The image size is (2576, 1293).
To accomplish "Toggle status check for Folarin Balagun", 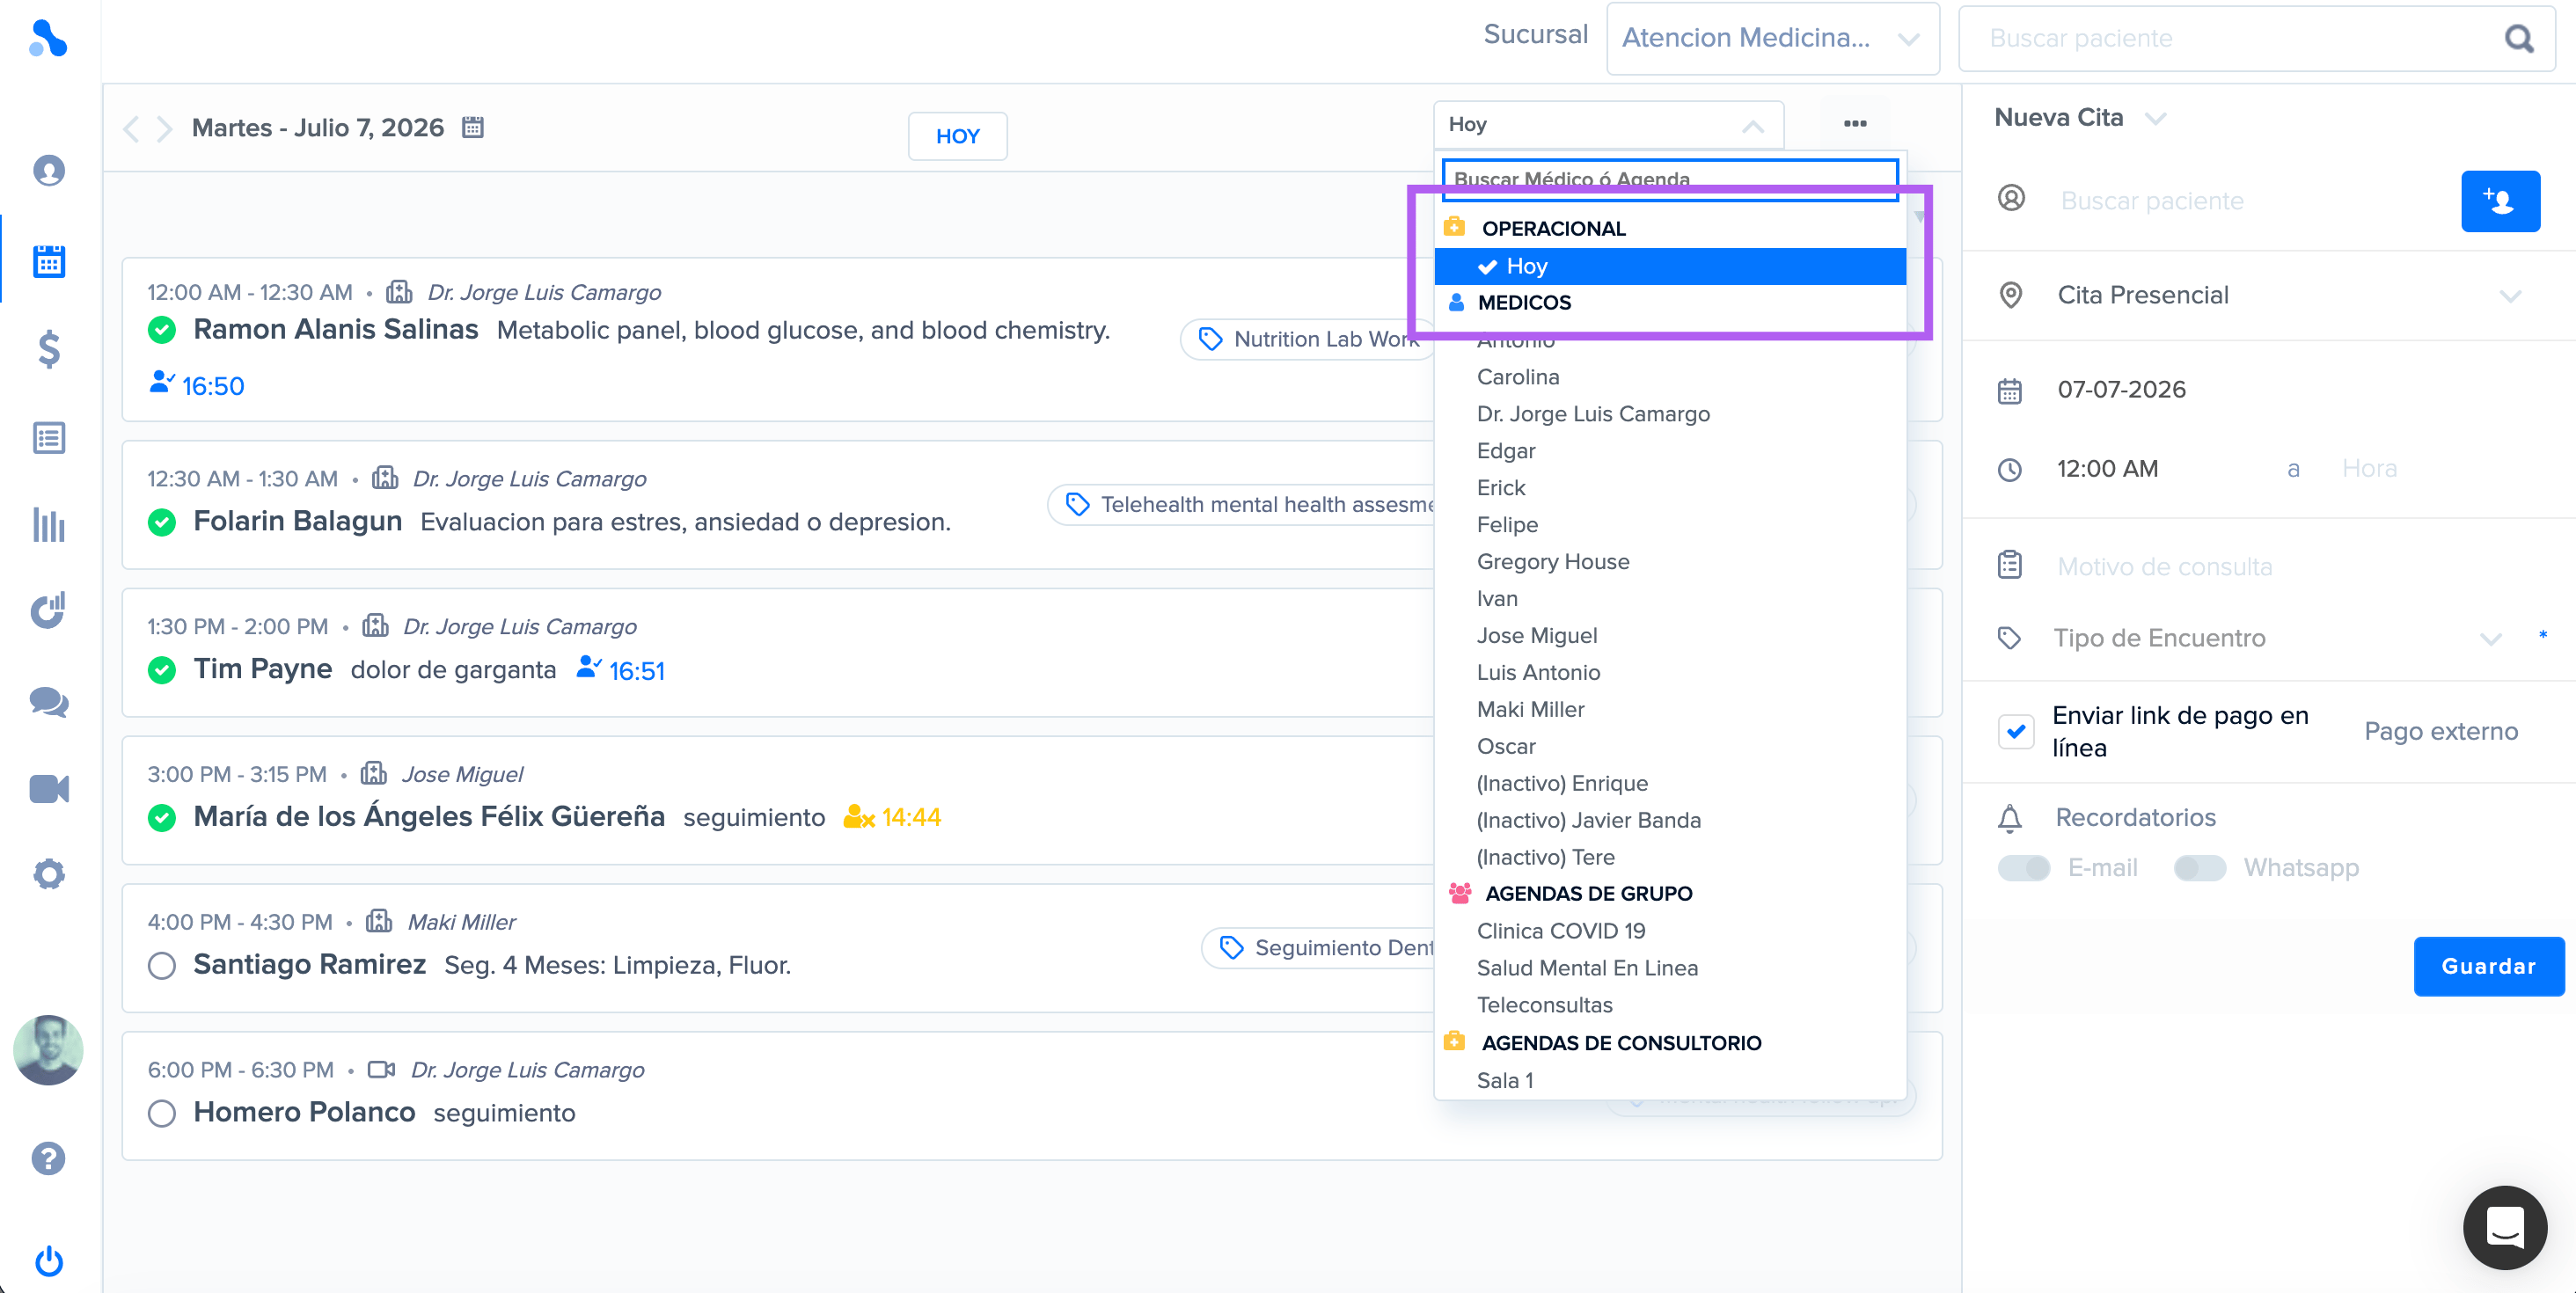I will (162, 521).
